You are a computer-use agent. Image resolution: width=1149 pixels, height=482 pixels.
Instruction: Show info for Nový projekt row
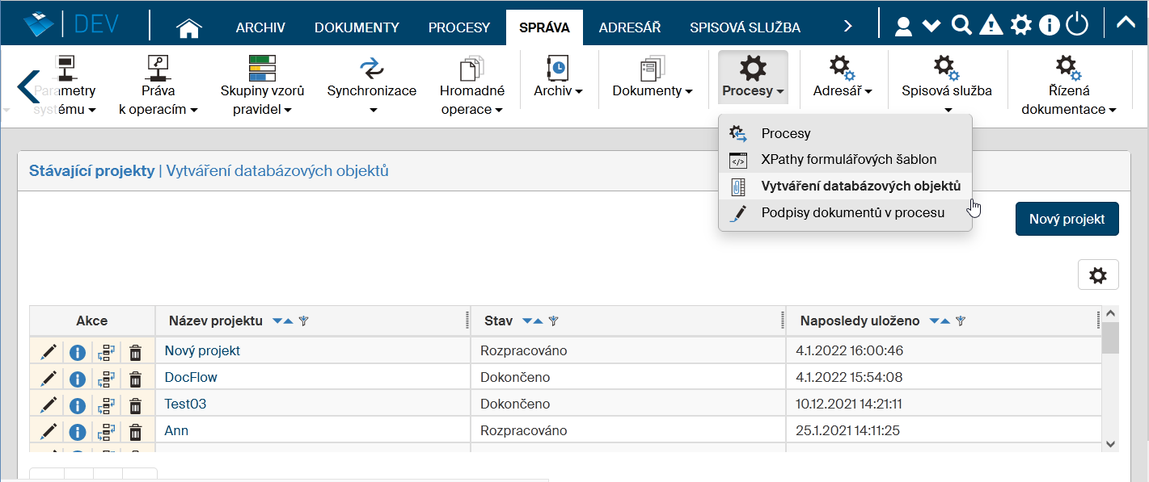point(77,352)
